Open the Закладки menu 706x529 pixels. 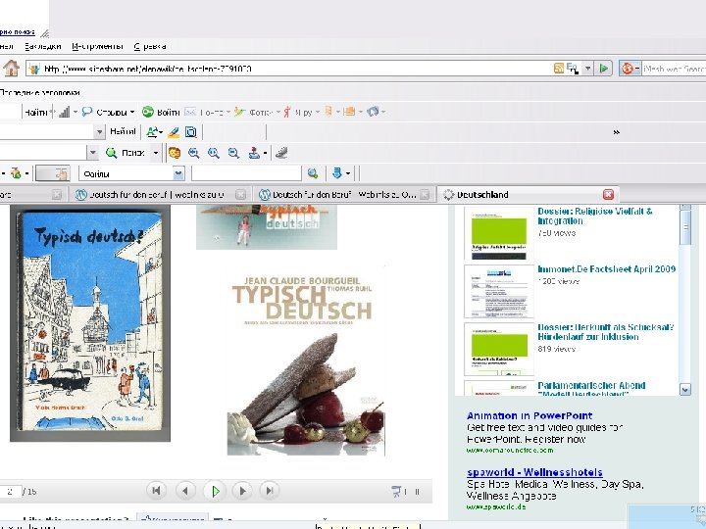pos(42,46)
